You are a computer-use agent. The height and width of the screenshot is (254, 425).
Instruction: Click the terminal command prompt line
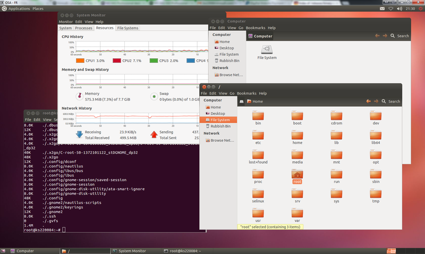[115, 230]
